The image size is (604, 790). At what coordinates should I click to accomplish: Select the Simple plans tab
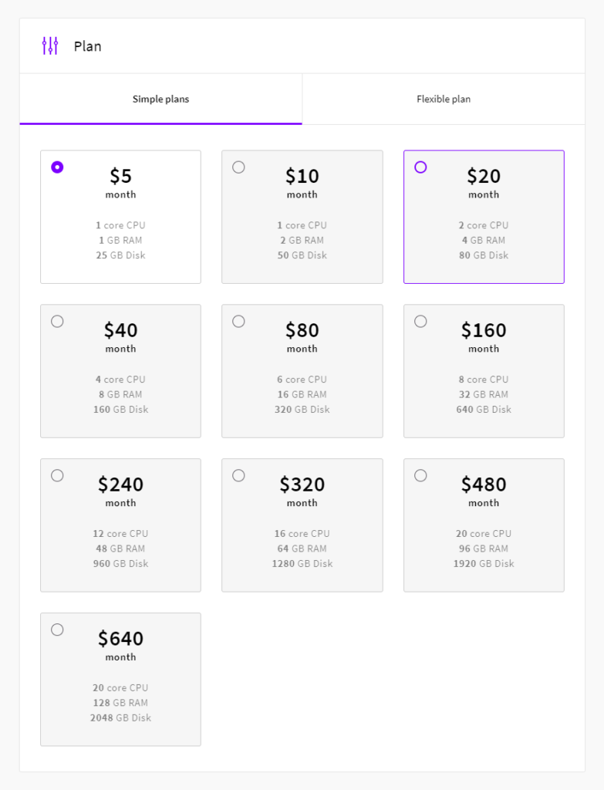click(x=160, y=99)
